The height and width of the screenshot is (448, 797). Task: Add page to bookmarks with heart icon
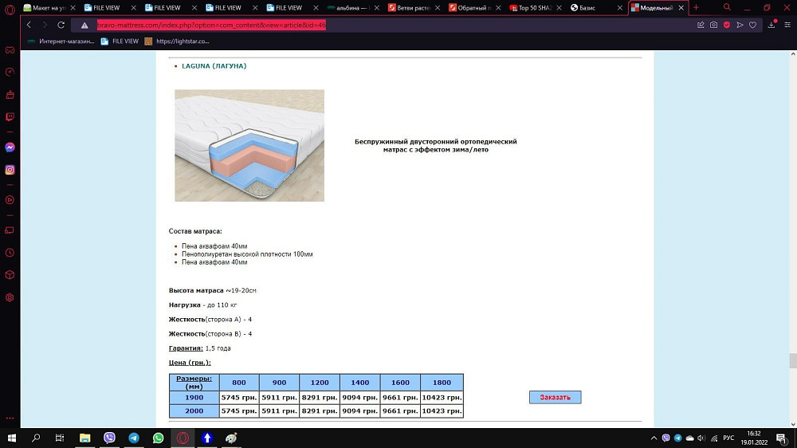tap(752, 25)
